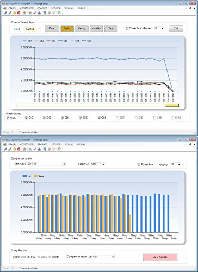
Task: Open SETUP menu in the bottom window
Action: click(56, 144)
